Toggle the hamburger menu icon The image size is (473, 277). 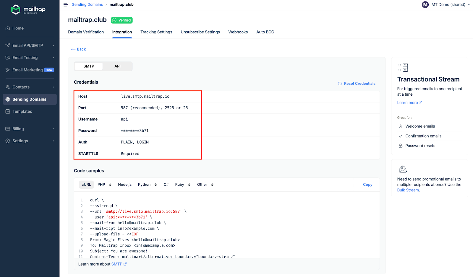click(x=66, y=5)
